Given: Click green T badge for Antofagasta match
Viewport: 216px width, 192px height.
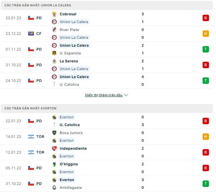Looking at the screenshot, I should tap(205, 184).
